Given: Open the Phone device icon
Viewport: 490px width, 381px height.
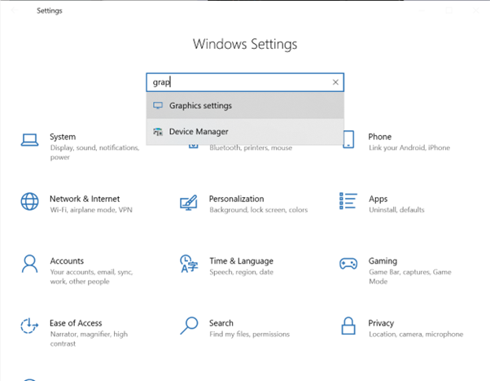Looking at the screenshot, I should (x=348, y=139).
